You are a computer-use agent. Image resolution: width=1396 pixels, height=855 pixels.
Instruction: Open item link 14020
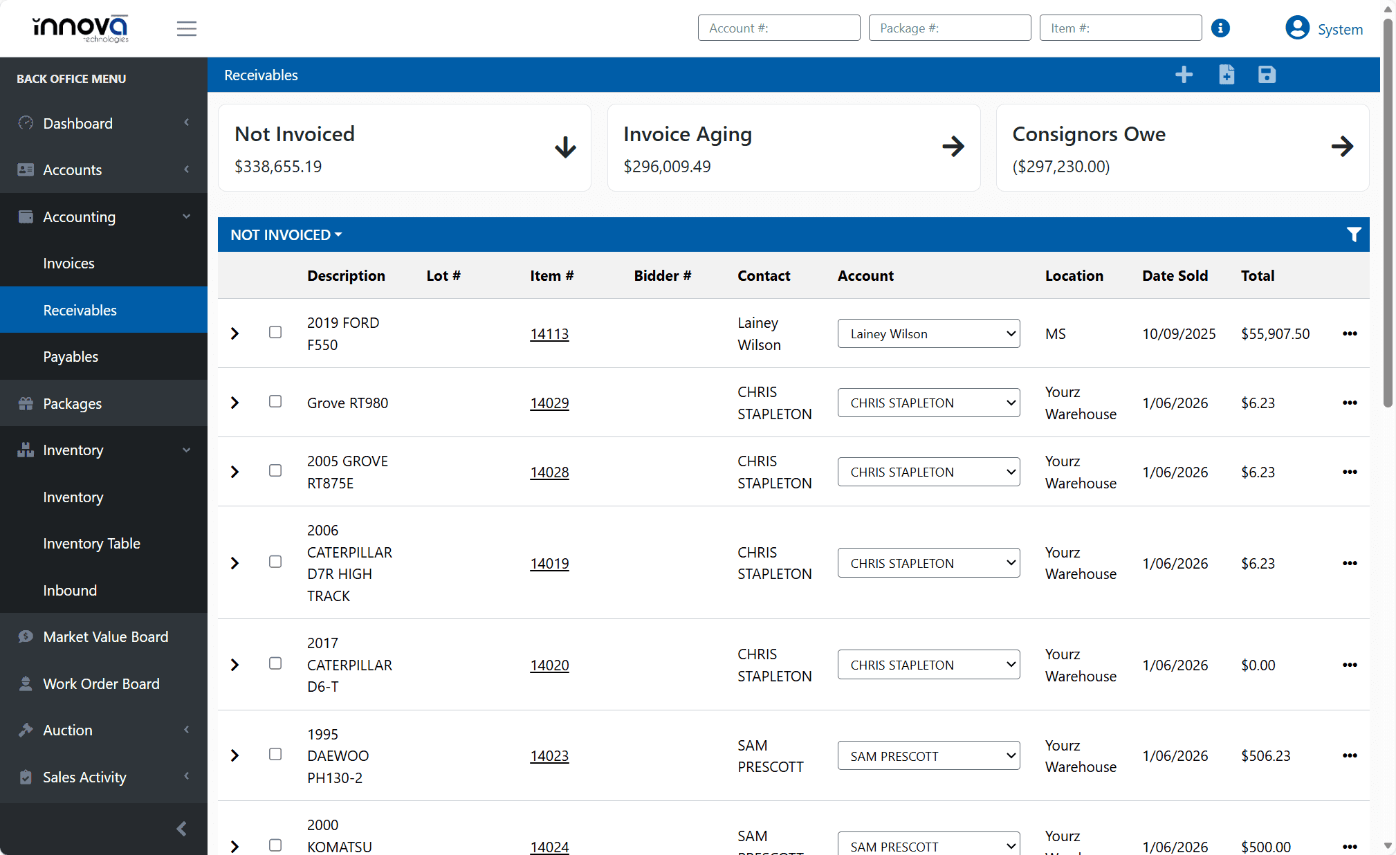(549, 665)
